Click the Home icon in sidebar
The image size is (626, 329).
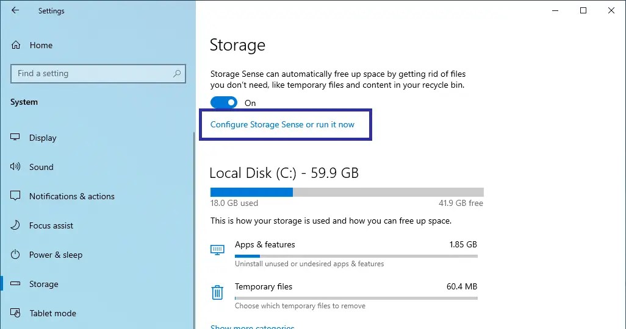pos(16,45)
